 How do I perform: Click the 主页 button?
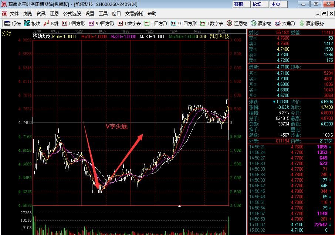click(278, 4)
